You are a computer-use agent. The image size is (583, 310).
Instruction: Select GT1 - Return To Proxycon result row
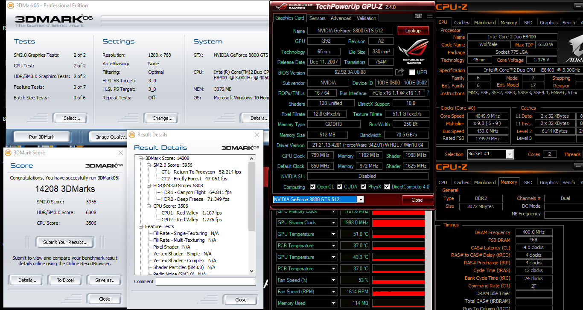click(201, 172)
